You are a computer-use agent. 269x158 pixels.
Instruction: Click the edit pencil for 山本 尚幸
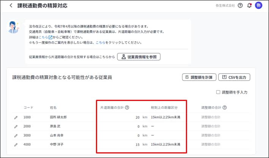click(16, 135)
